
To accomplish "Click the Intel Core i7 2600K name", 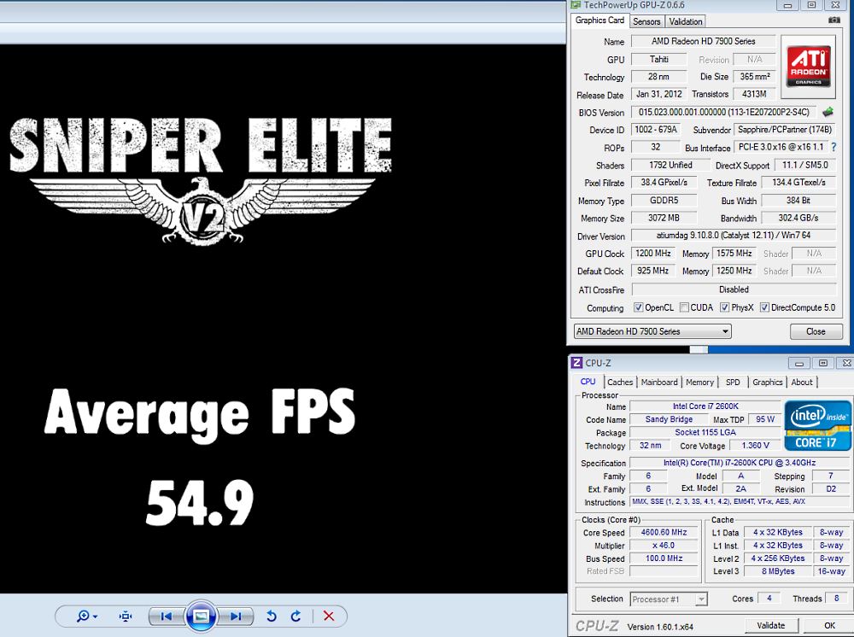I will click(x=705, y=406).
